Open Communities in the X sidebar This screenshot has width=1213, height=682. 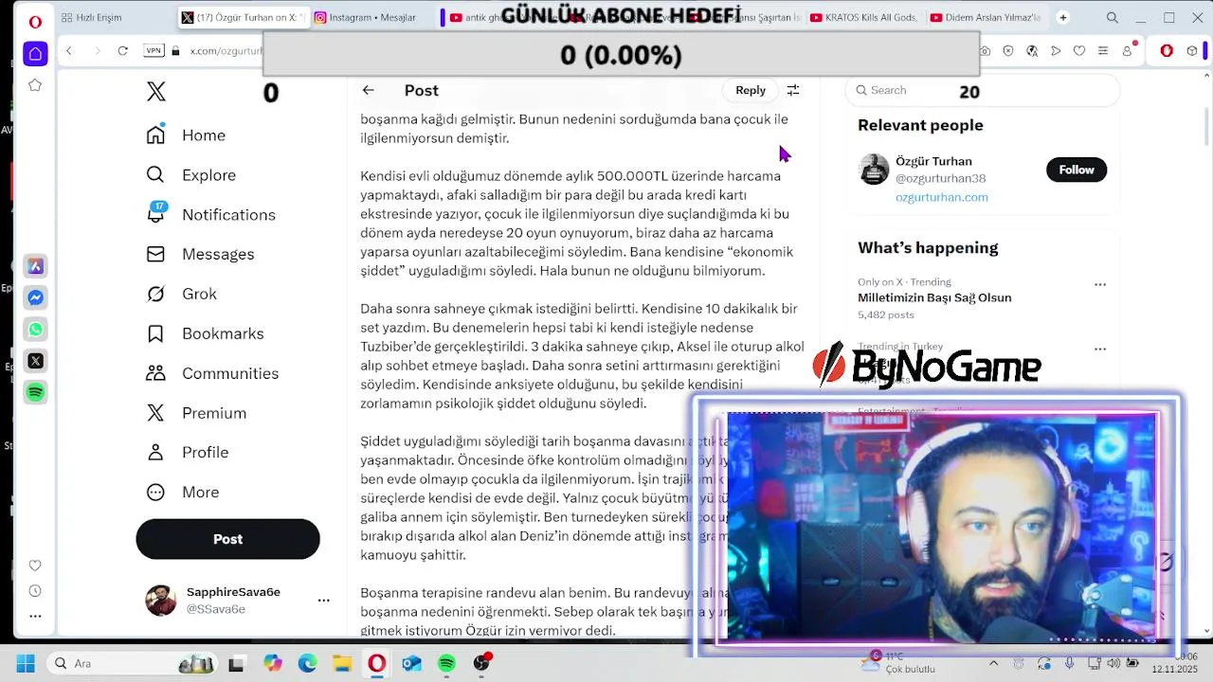[213, 373]
